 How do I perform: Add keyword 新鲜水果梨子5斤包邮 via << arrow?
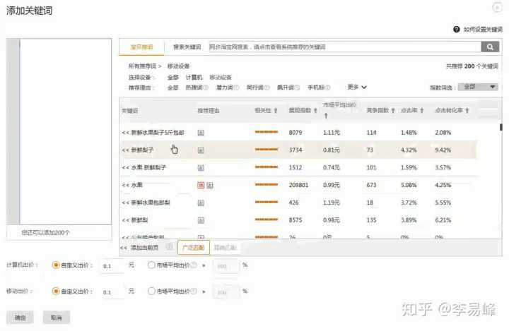[125, 133]
